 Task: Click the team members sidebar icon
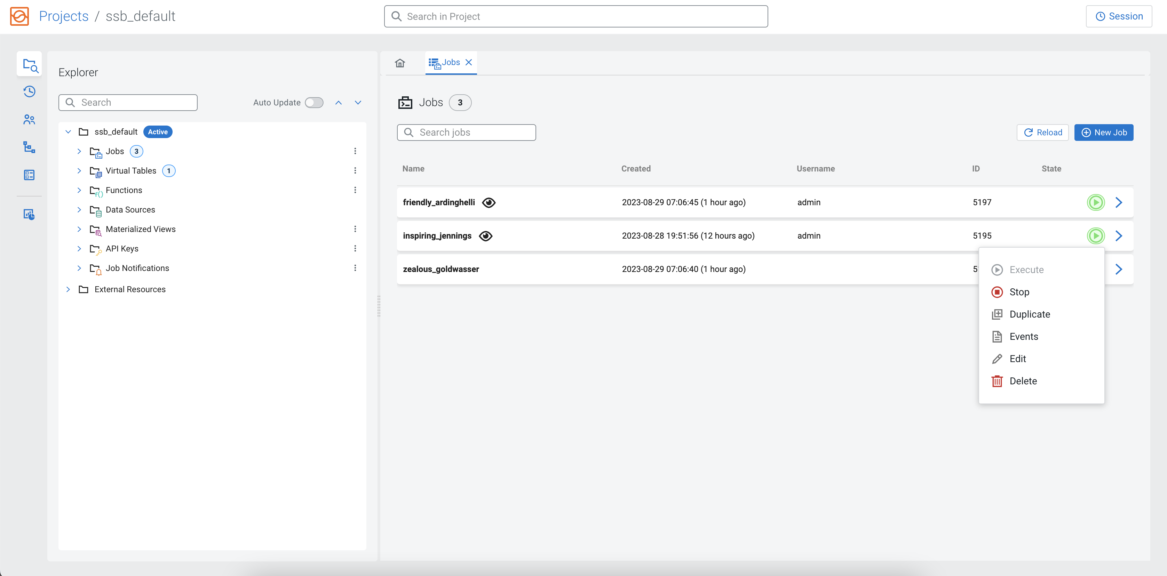[x=29, y=120]
